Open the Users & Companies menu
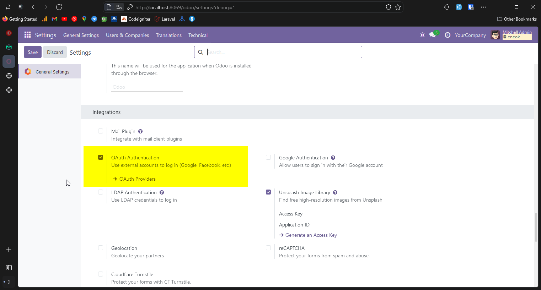This screenshot has width=541, height=290. 127,35
